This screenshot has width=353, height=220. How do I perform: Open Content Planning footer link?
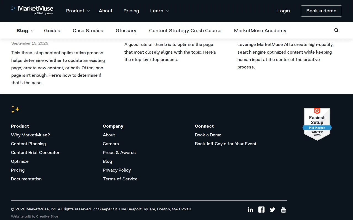click(28, 144)
